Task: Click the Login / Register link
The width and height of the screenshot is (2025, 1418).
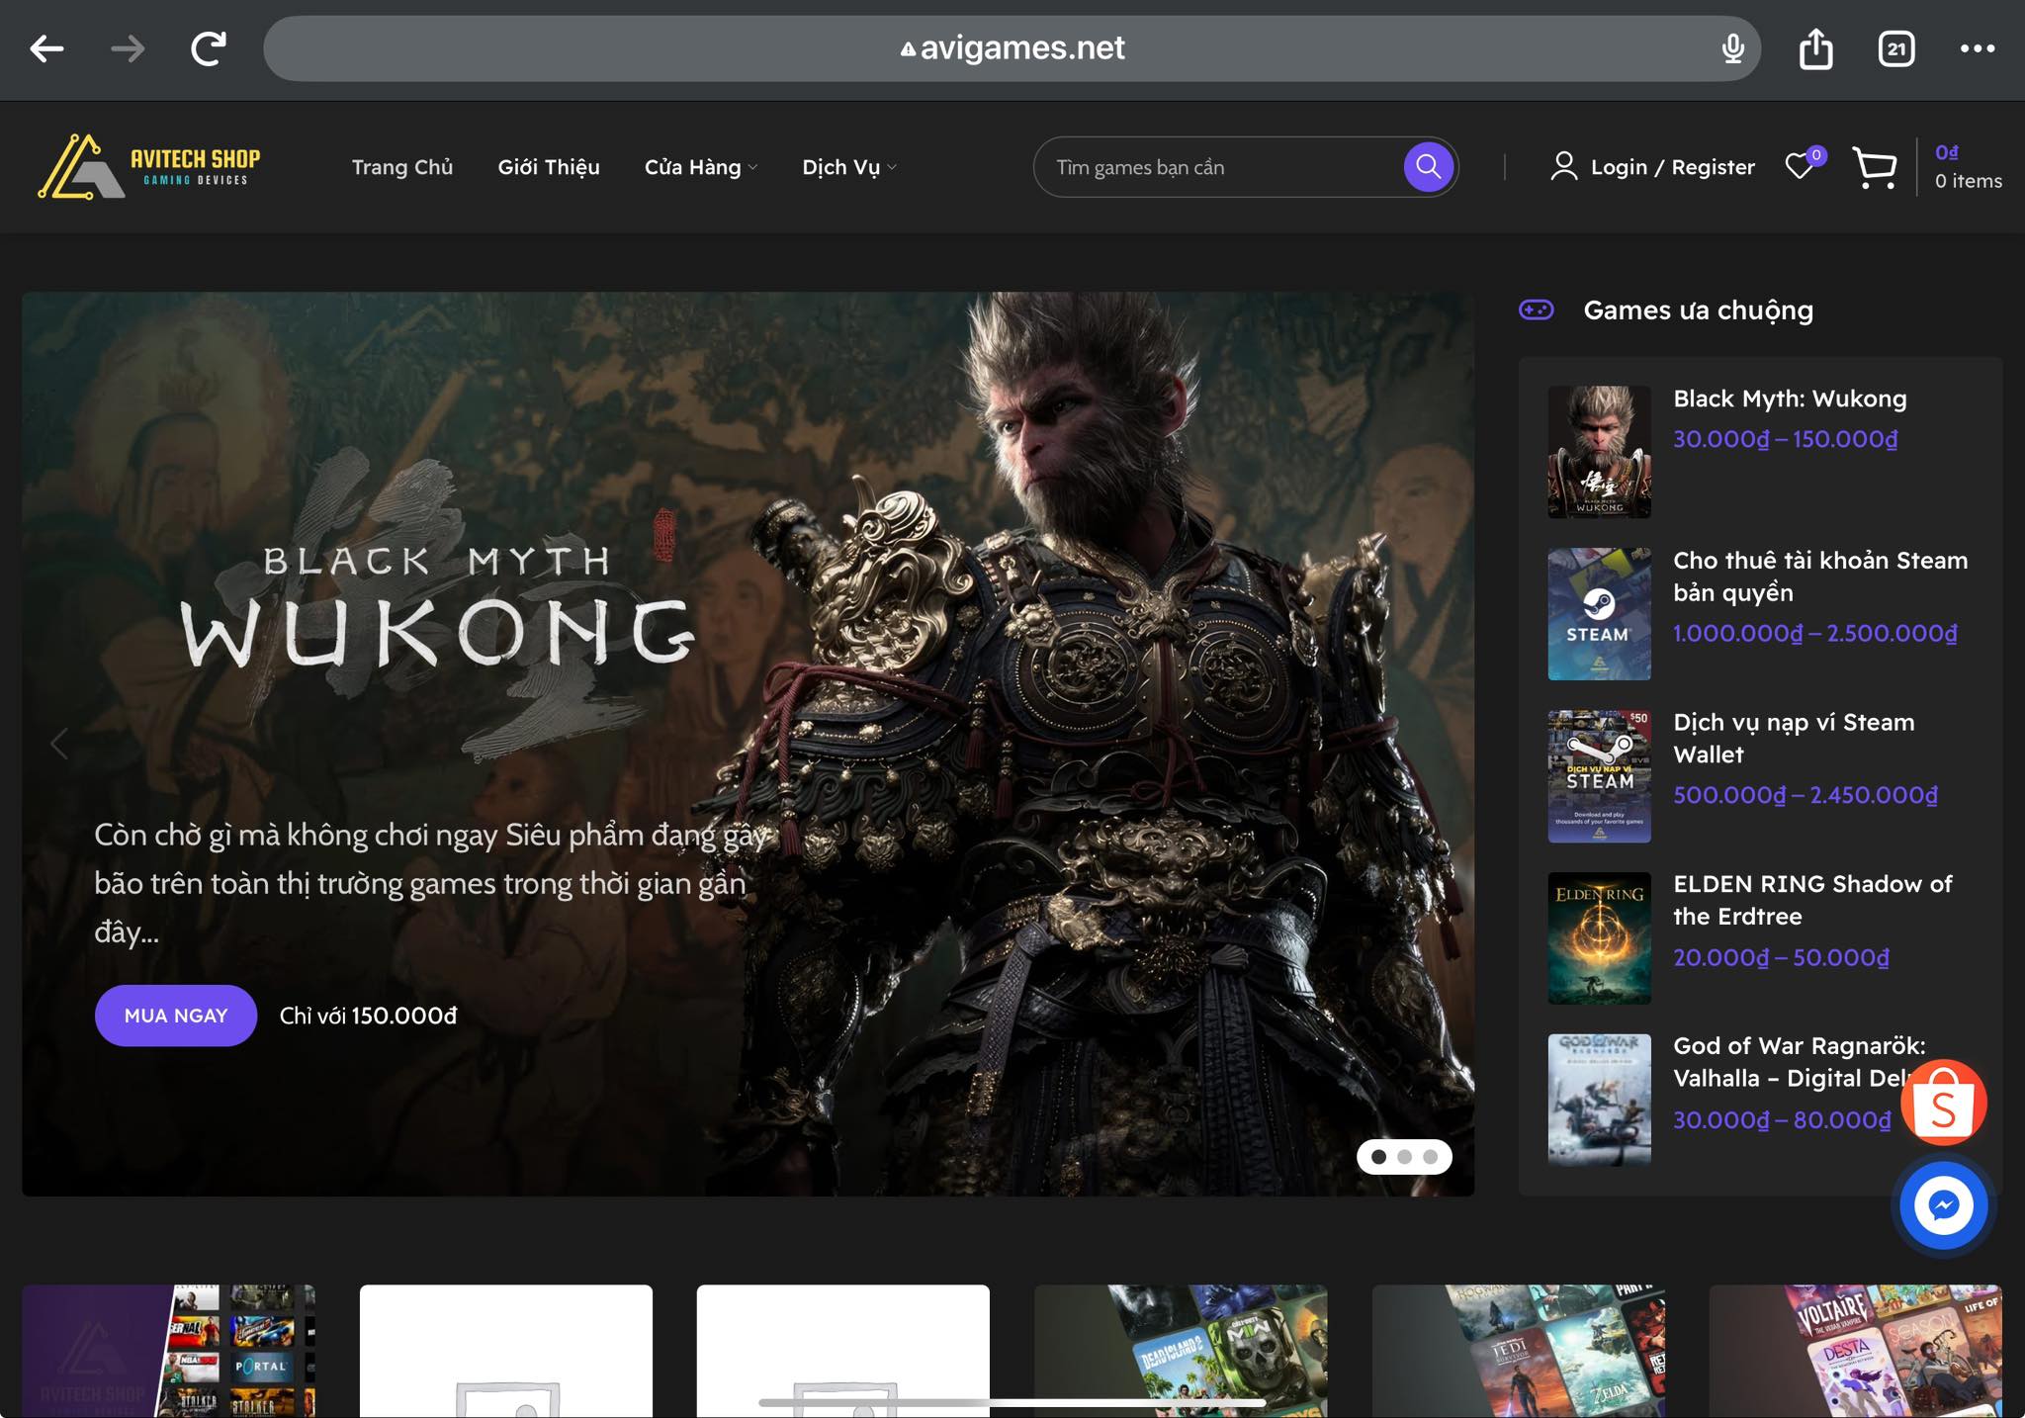Action: pos(1672,167)
